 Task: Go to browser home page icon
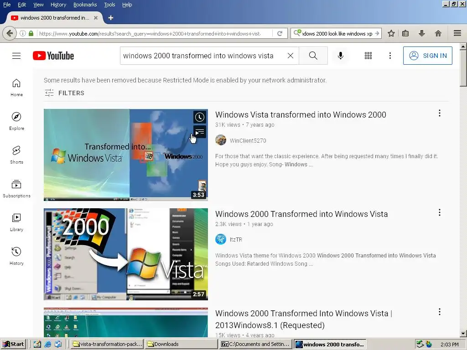(x=438, y=33)
